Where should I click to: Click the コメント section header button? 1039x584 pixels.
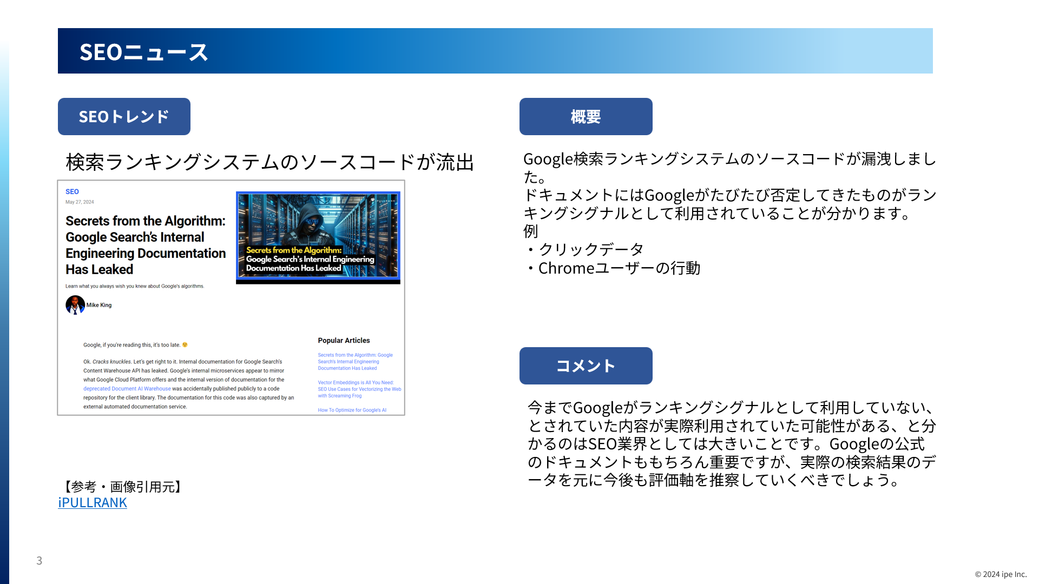pos(586,366)
